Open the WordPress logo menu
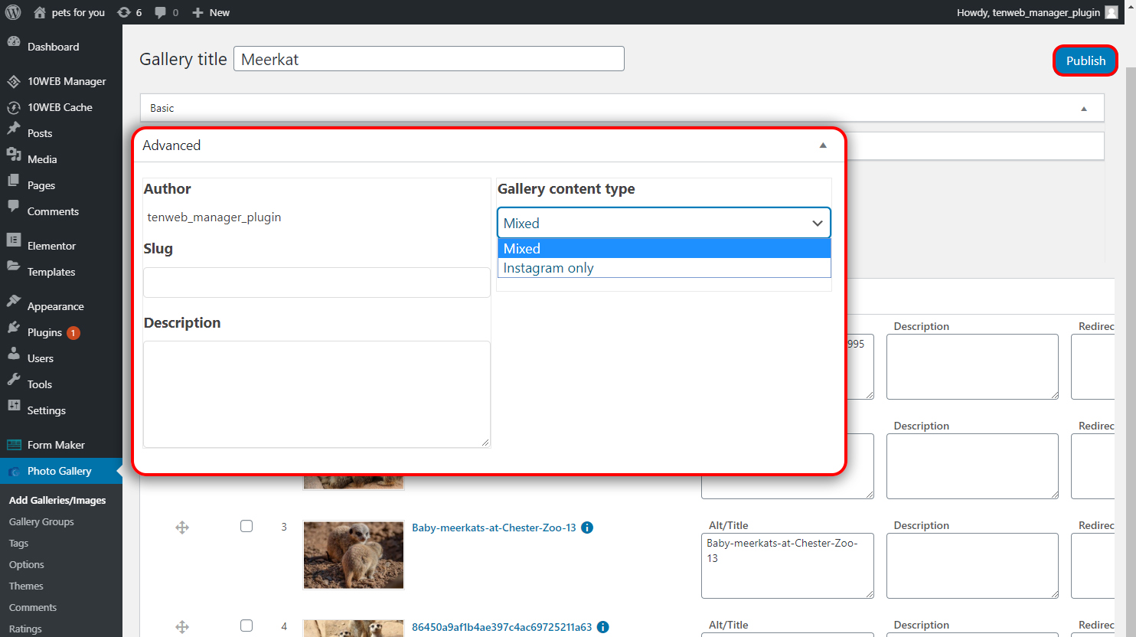 click(x=13, y=12)
